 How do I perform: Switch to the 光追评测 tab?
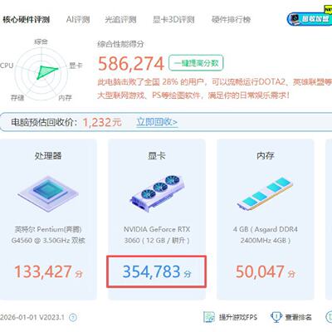point(120,20)
